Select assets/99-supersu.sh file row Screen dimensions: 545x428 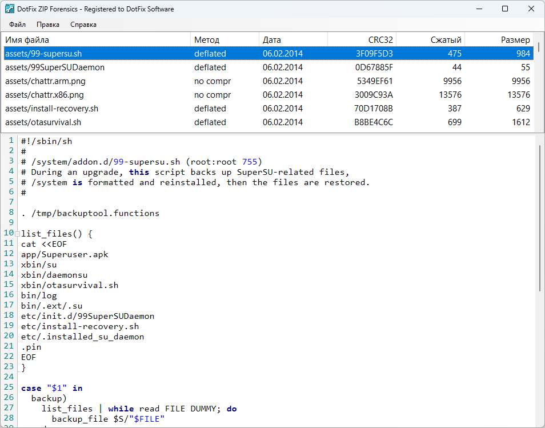click(269, 54)
